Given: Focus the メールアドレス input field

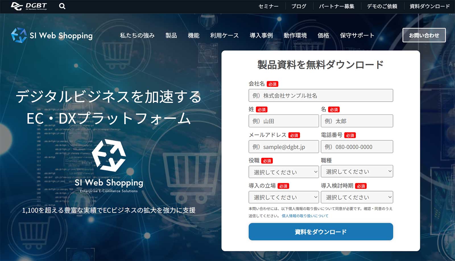Looking at the screenshot, I should [284, 147].
